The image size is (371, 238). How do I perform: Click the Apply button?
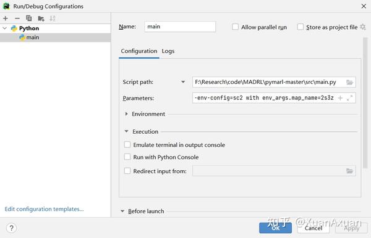(x=351, y=228)
